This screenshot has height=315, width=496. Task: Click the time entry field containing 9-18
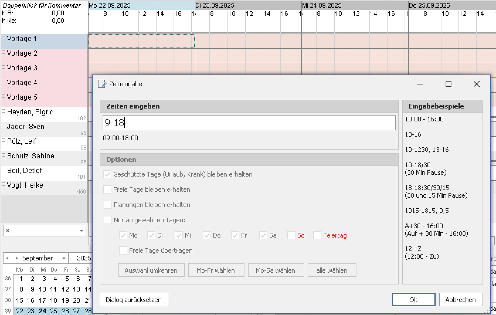[x=249, y=123]
